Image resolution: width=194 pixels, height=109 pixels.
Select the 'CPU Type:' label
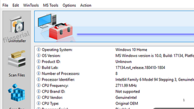click(x=50, y=104)
